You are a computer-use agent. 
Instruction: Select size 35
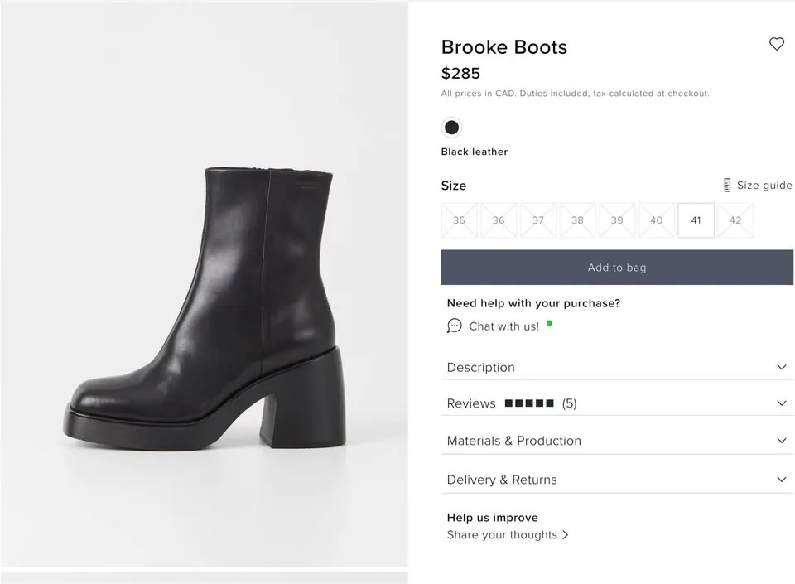point(459,220)
